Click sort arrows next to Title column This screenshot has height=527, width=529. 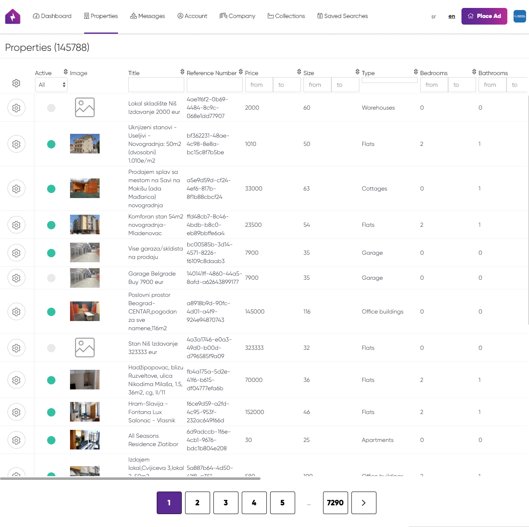pos(182,72)
